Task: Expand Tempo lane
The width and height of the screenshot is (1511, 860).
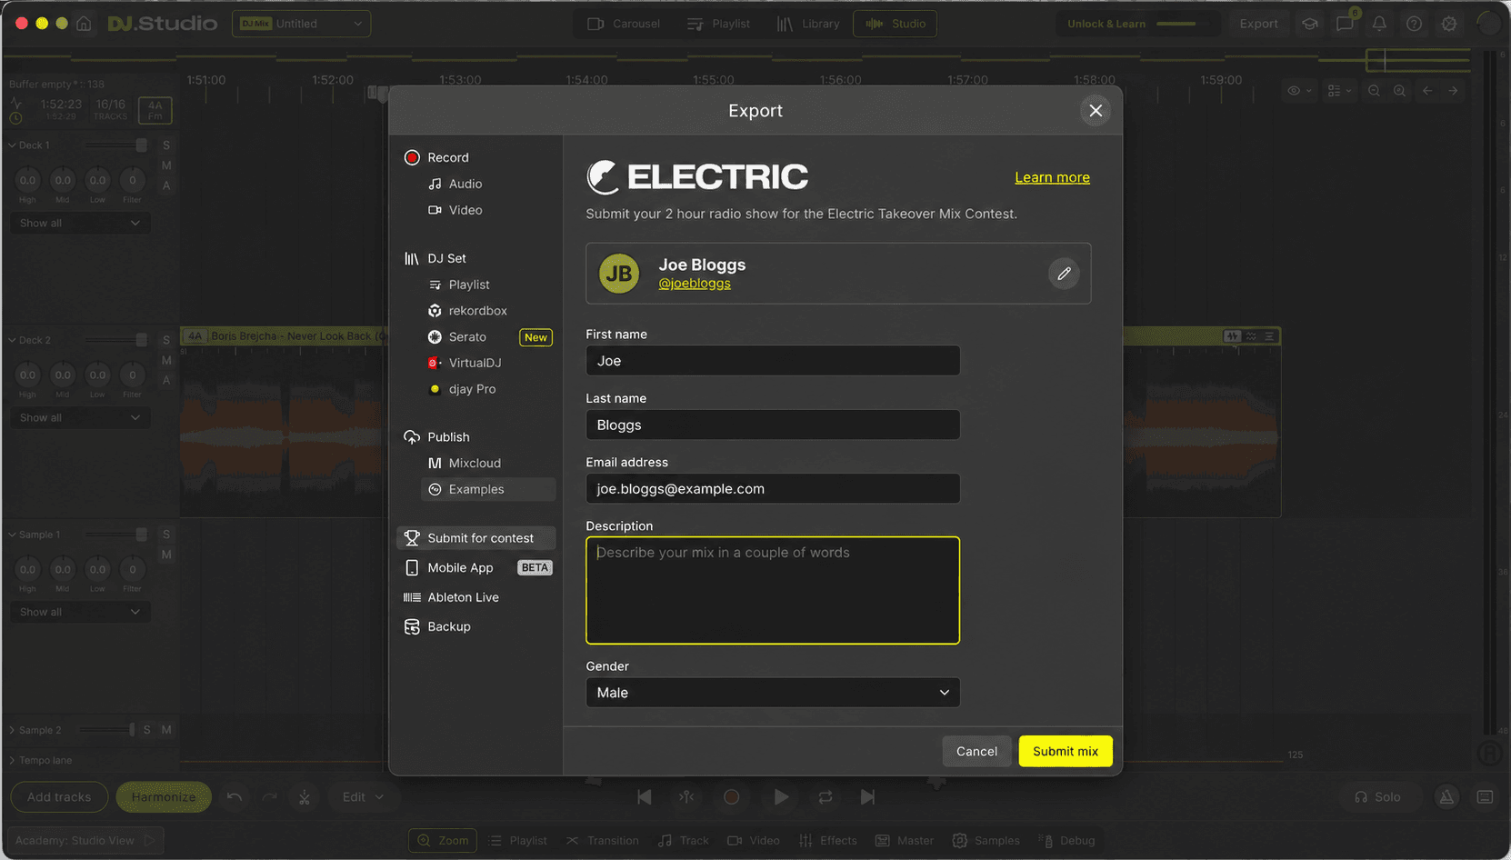Action: point(12,760)
